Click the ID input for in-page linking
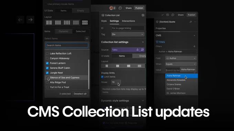The height and width of the screenshot is (131, 234). pos(128,28)
